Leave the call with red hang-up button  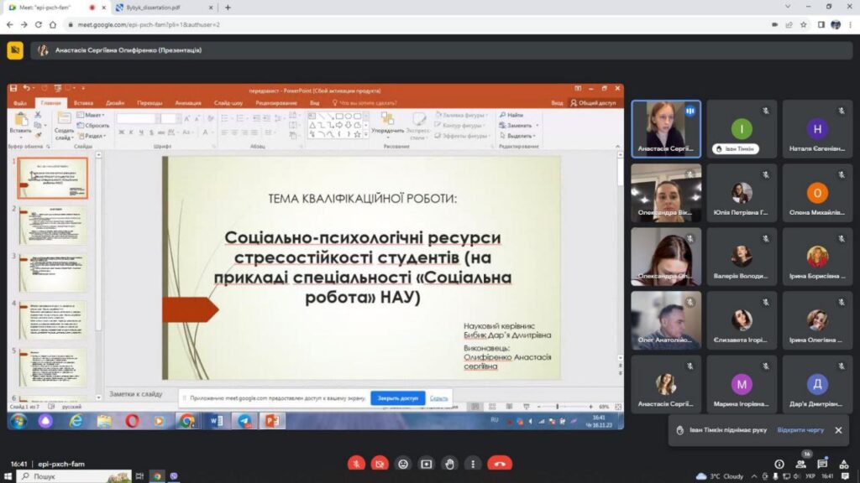tap(500, 463)
